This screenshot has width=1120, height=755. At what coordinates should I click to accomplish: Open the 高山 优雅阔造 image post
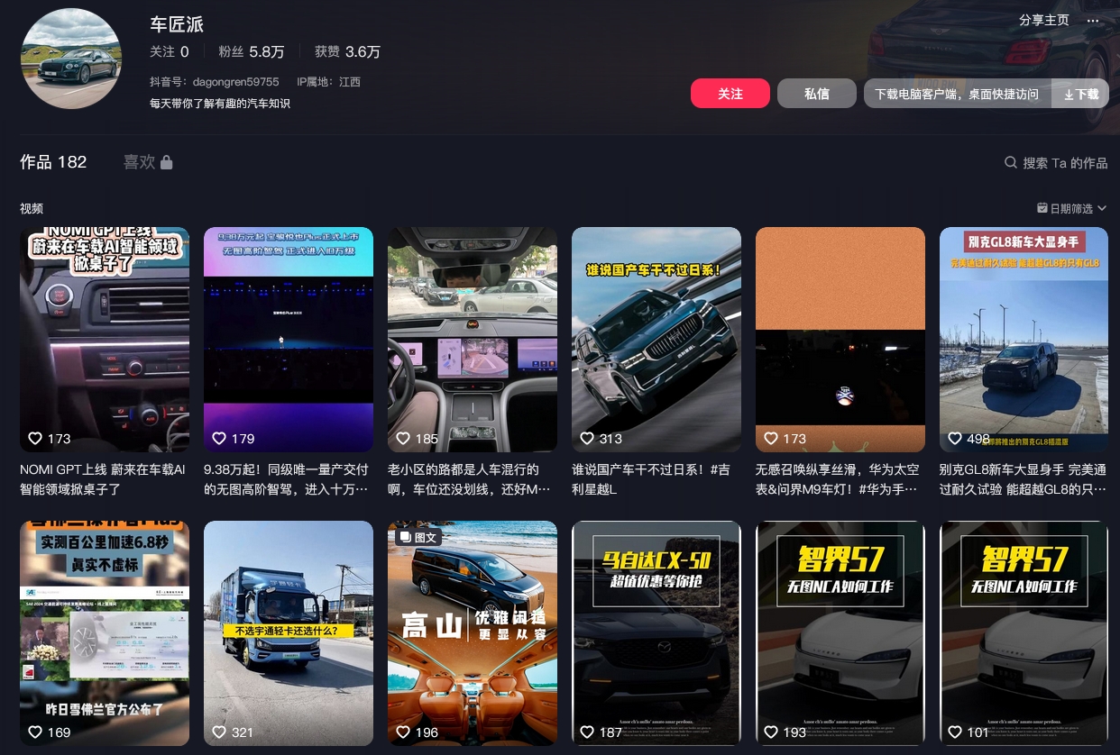(473, 633)
